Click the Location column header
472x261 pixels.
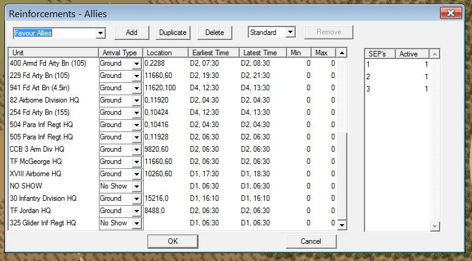166,53
